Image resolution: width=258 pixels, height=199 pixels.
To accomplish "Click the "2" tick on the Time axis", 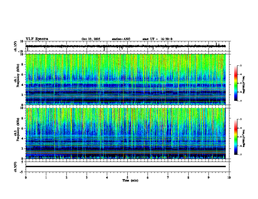I will [66, 178].
